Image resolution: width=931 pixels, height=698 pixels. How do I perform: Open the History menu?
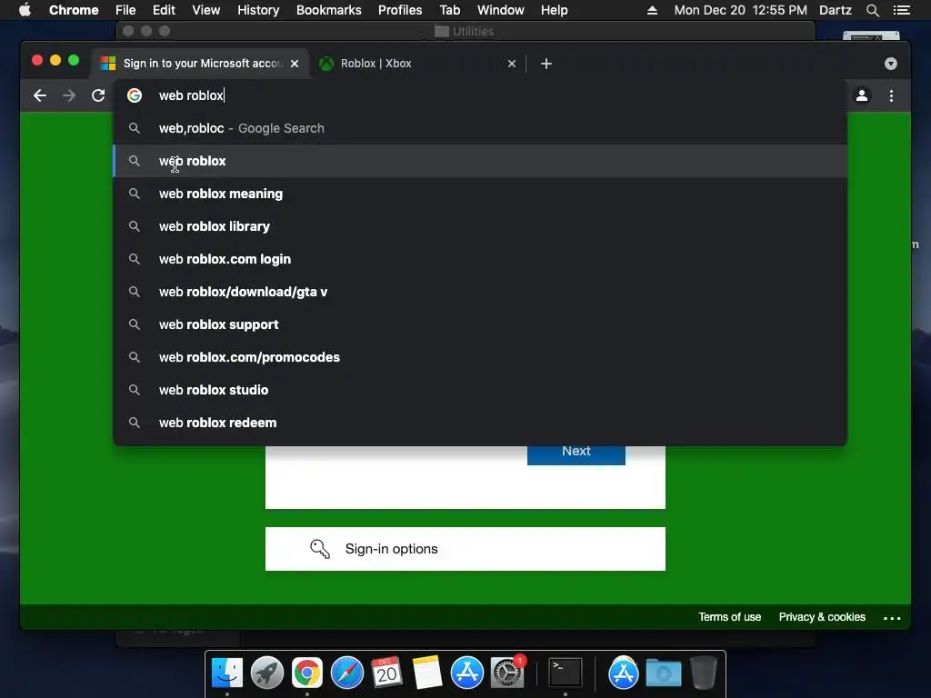pyautogui.click(x=258, y=10)
